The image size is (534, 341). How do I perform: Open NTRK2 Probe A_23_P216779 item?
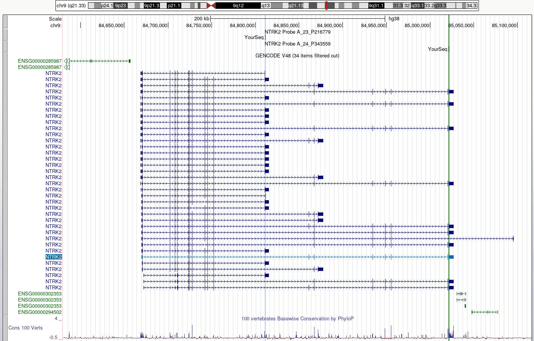298,32
